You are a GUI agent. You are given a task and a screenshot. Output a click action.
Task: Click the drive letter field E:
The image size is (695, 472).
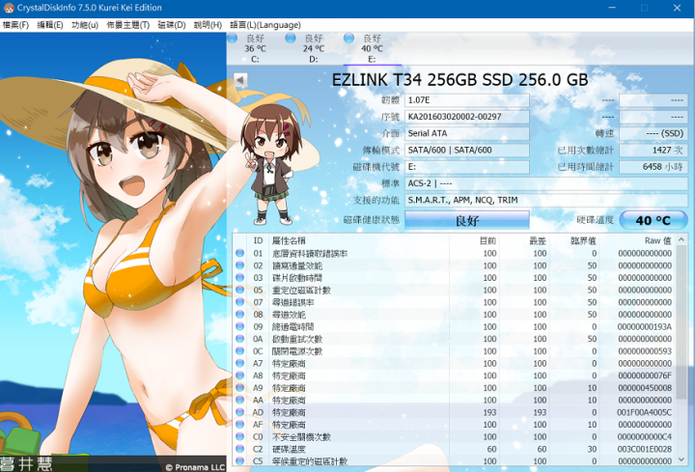pyautogui.click(x=467, y=167)
